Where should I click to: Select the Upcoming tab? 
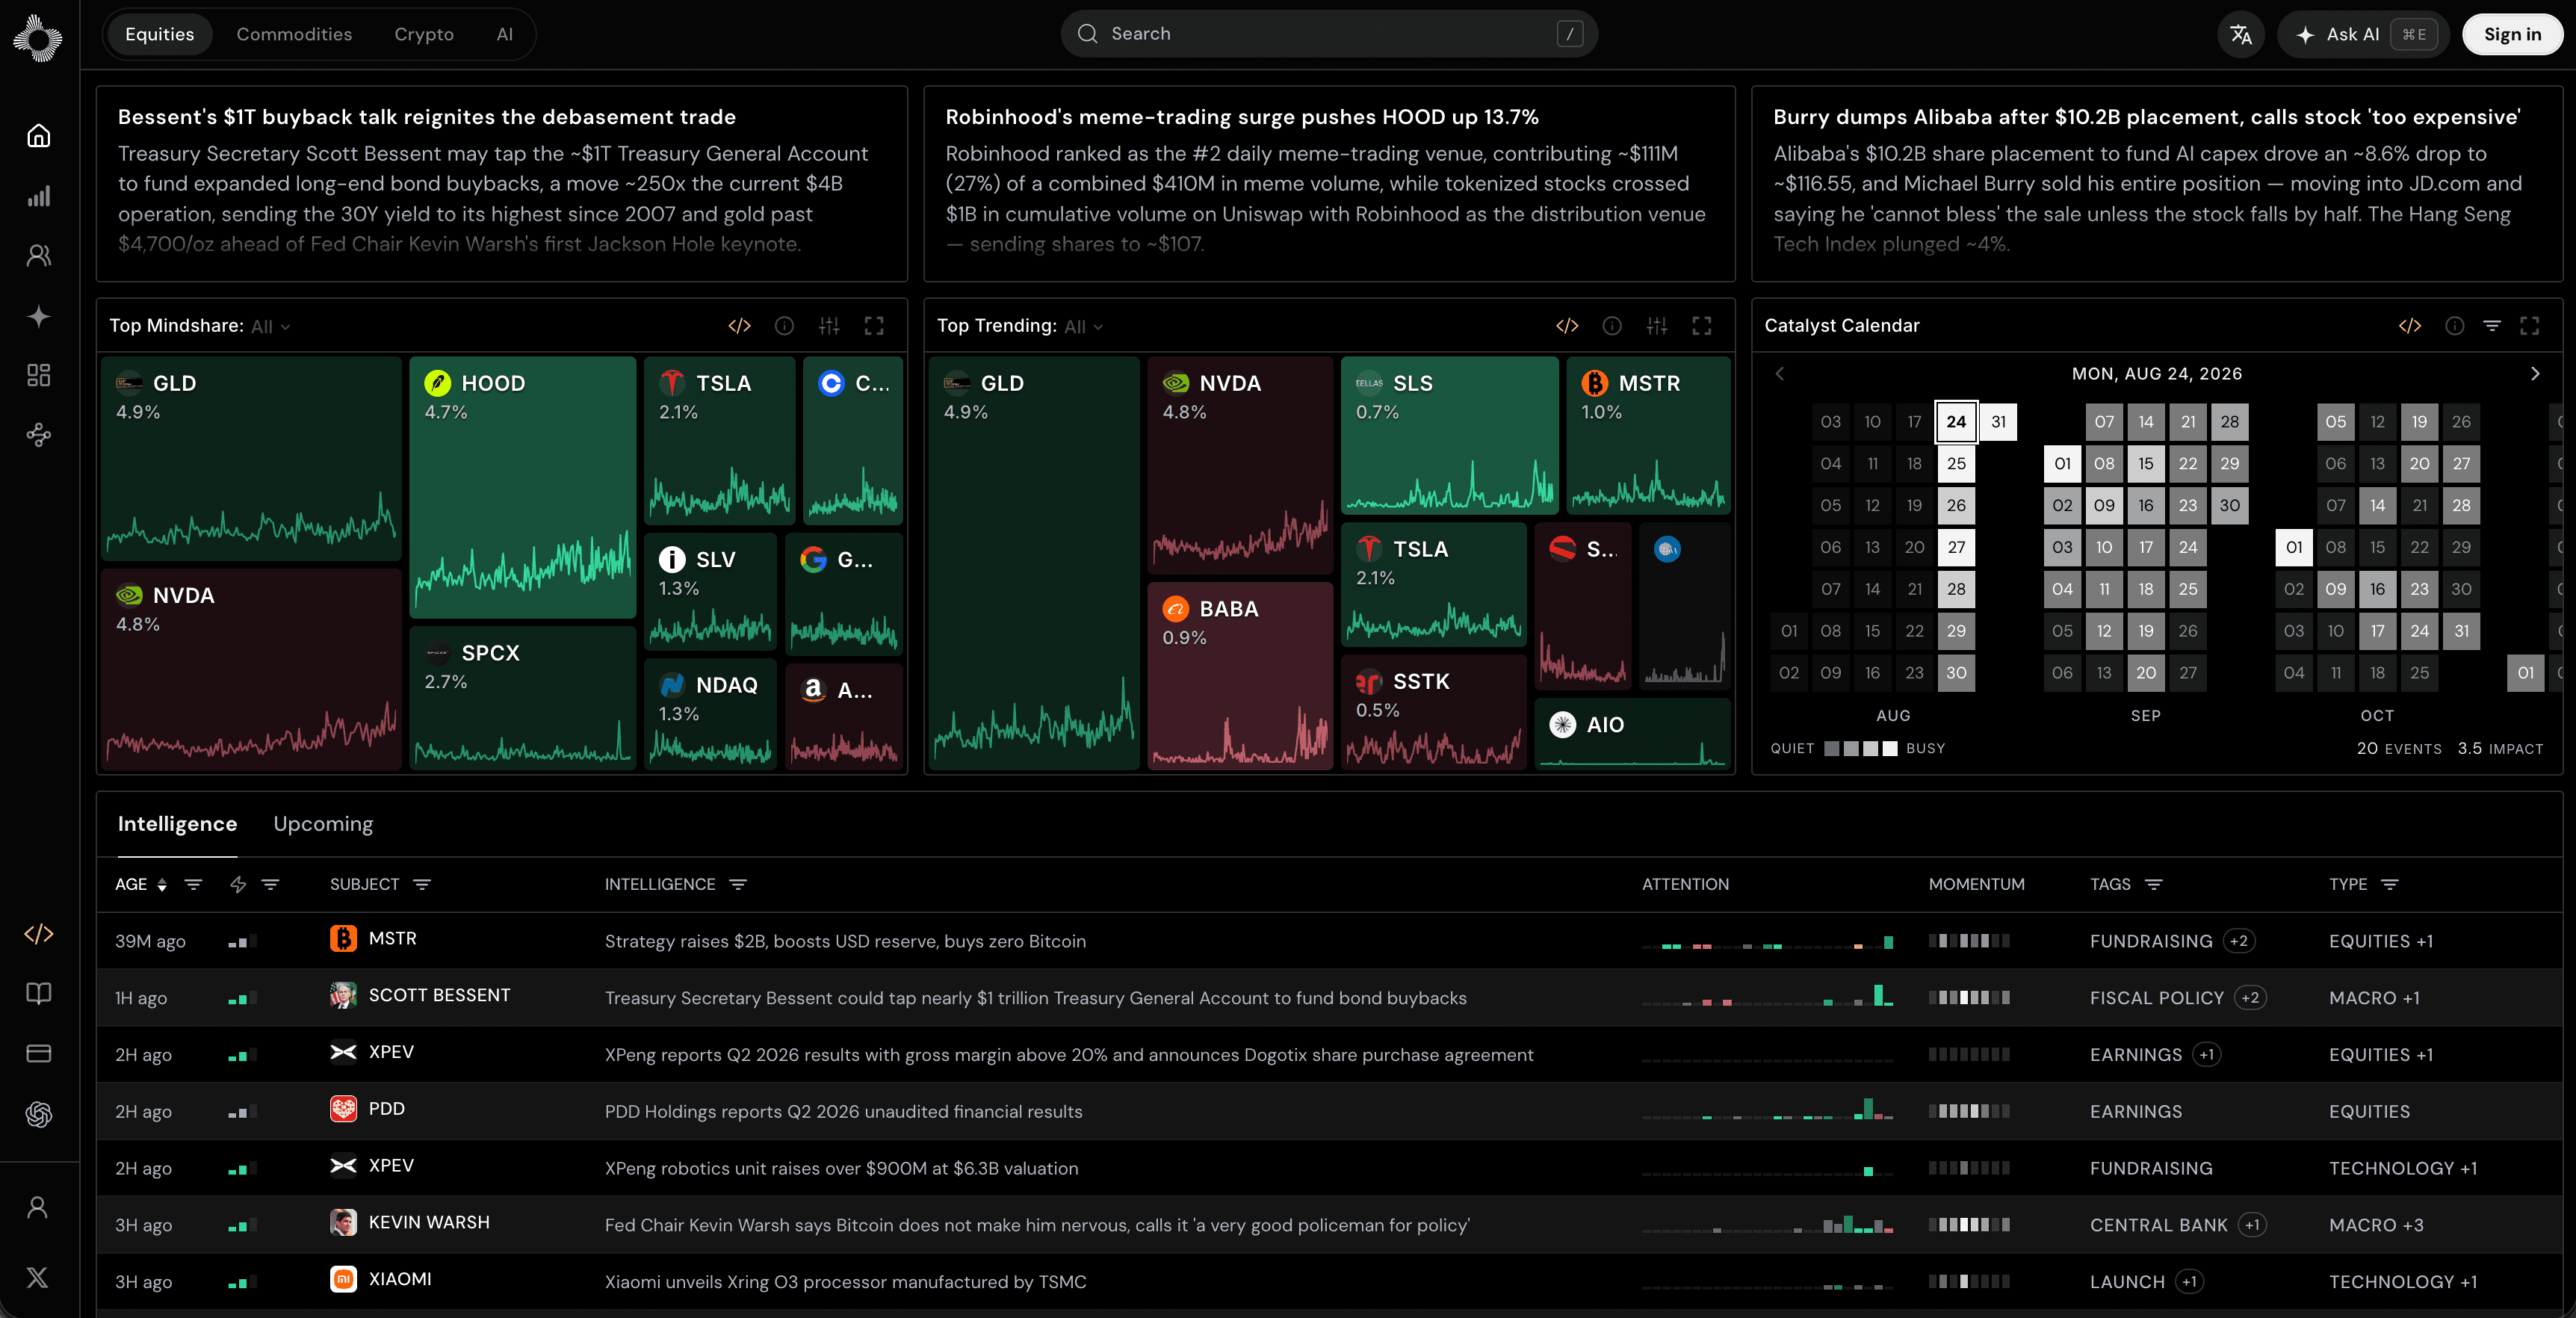coord(323,824)
